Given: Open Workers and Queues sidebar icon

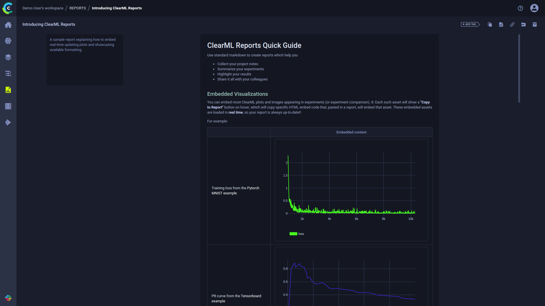Looking at the screenshot, I should pos(8,106).
